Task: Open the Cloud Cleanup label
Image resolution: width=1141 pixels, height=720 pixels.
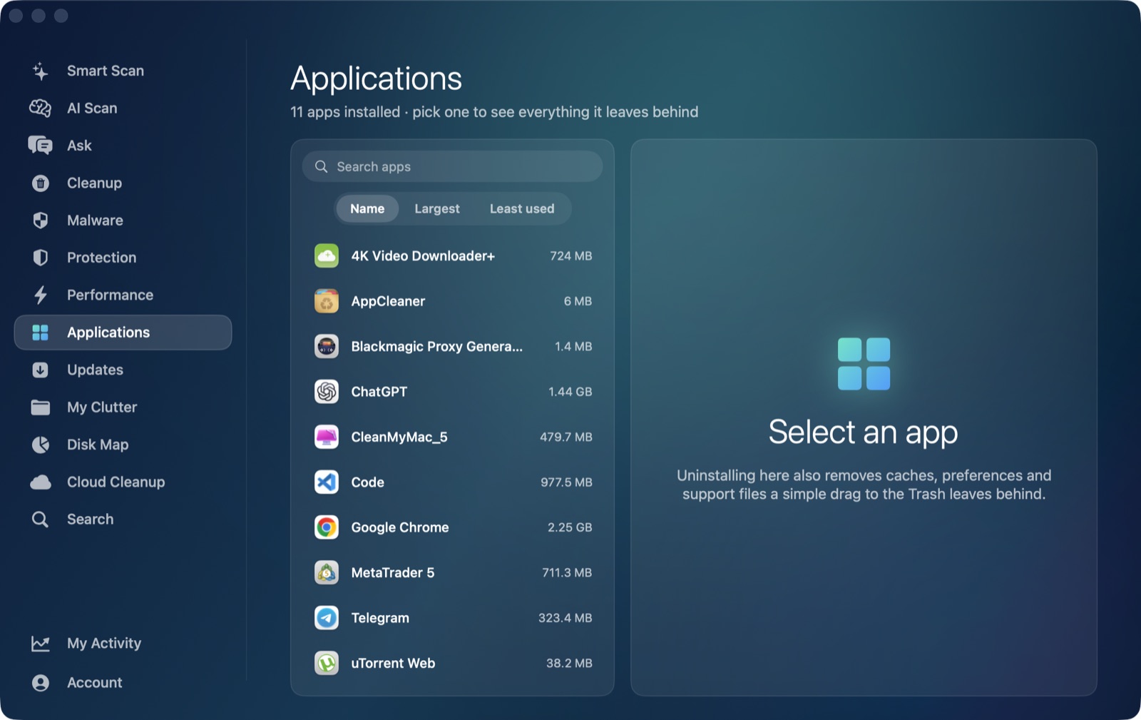Action: click(116, 482)
